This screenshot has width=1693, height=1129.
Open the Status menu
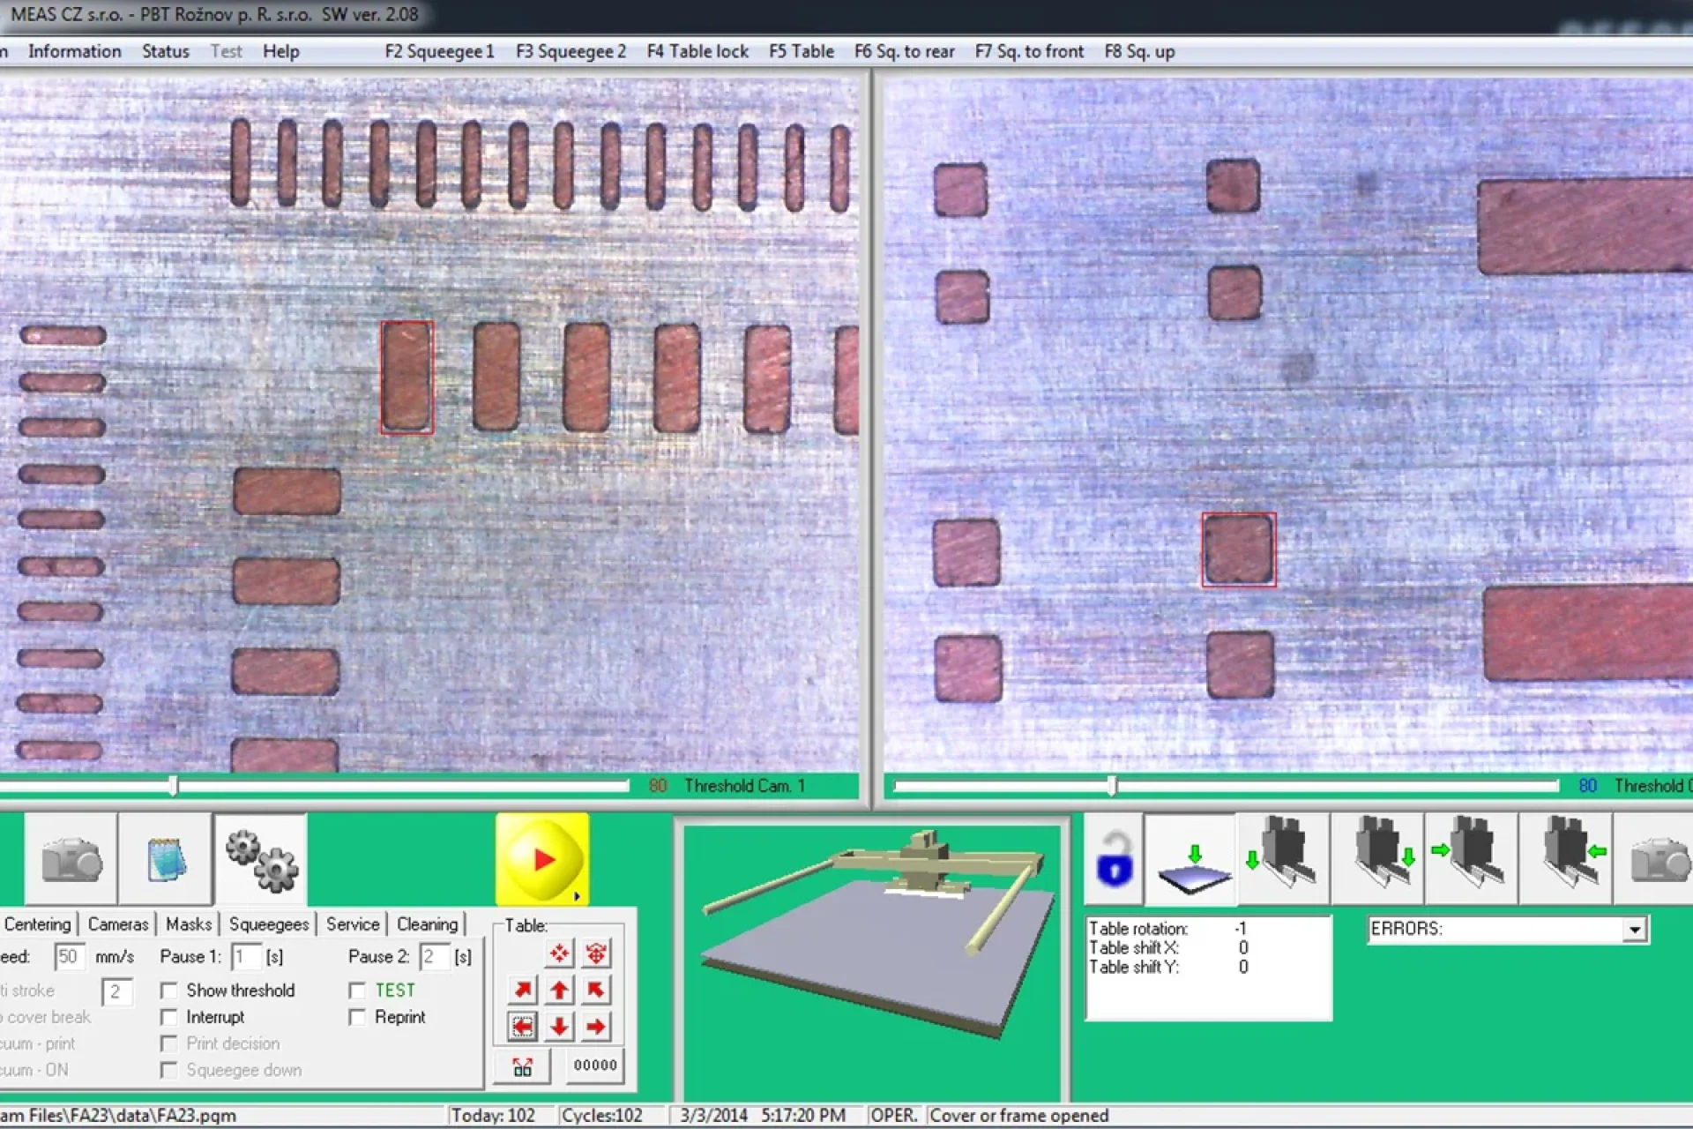pyautogui.click(x=166, y=51)
